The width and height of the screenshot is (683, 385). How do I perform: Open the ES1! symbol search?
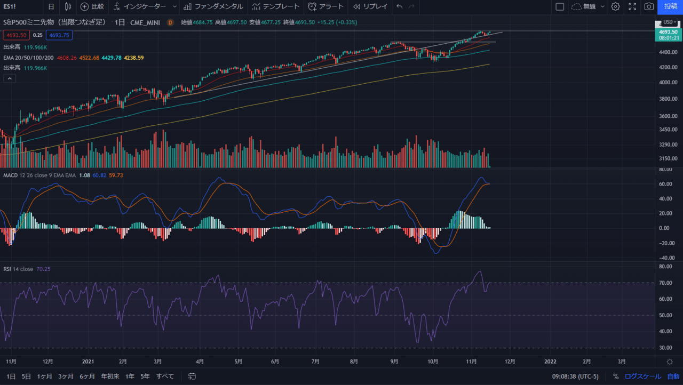pyautogui.click(x=11, y=6)
